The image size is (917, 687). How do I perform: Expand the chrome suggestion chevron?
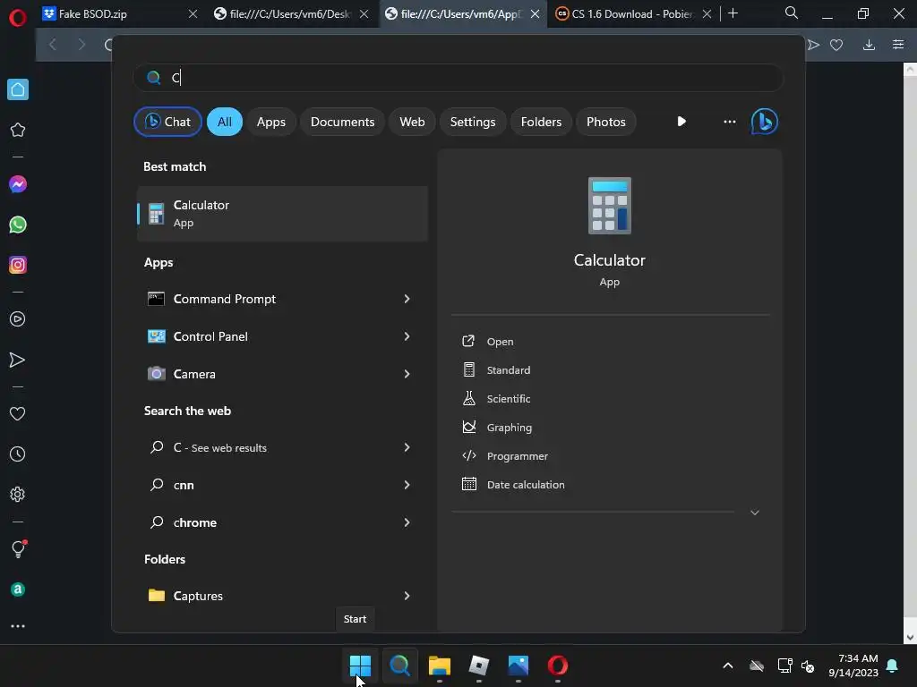click(x=407, y=522)
